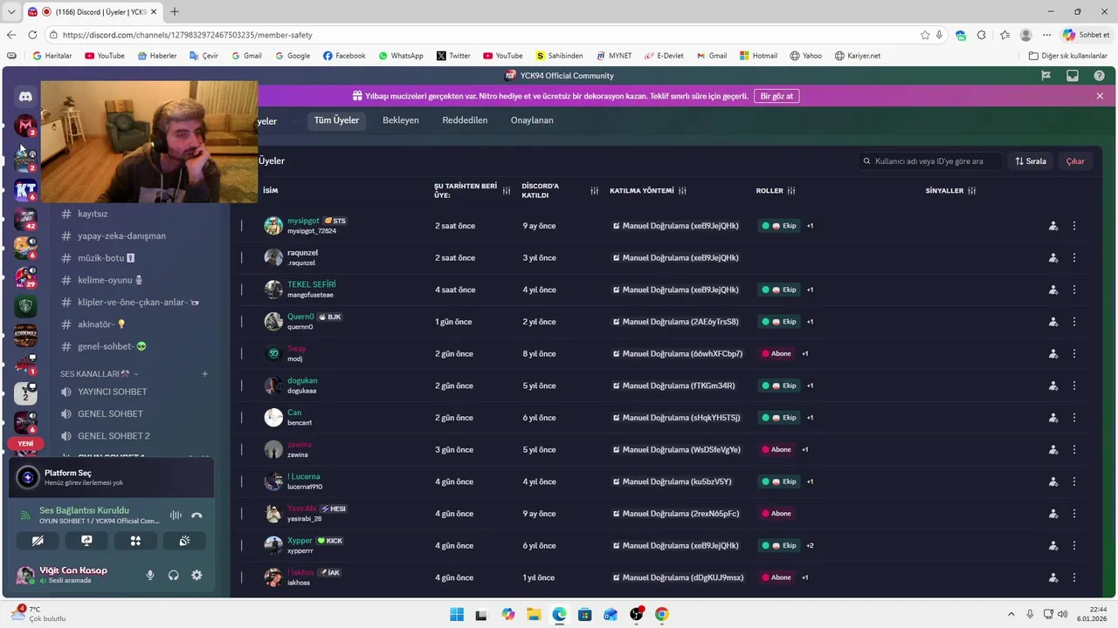Image resolution: width=1118 pixels, height=628 pixels.
Task: Expand +2 extra roles for Xypper
Action: 810,545
